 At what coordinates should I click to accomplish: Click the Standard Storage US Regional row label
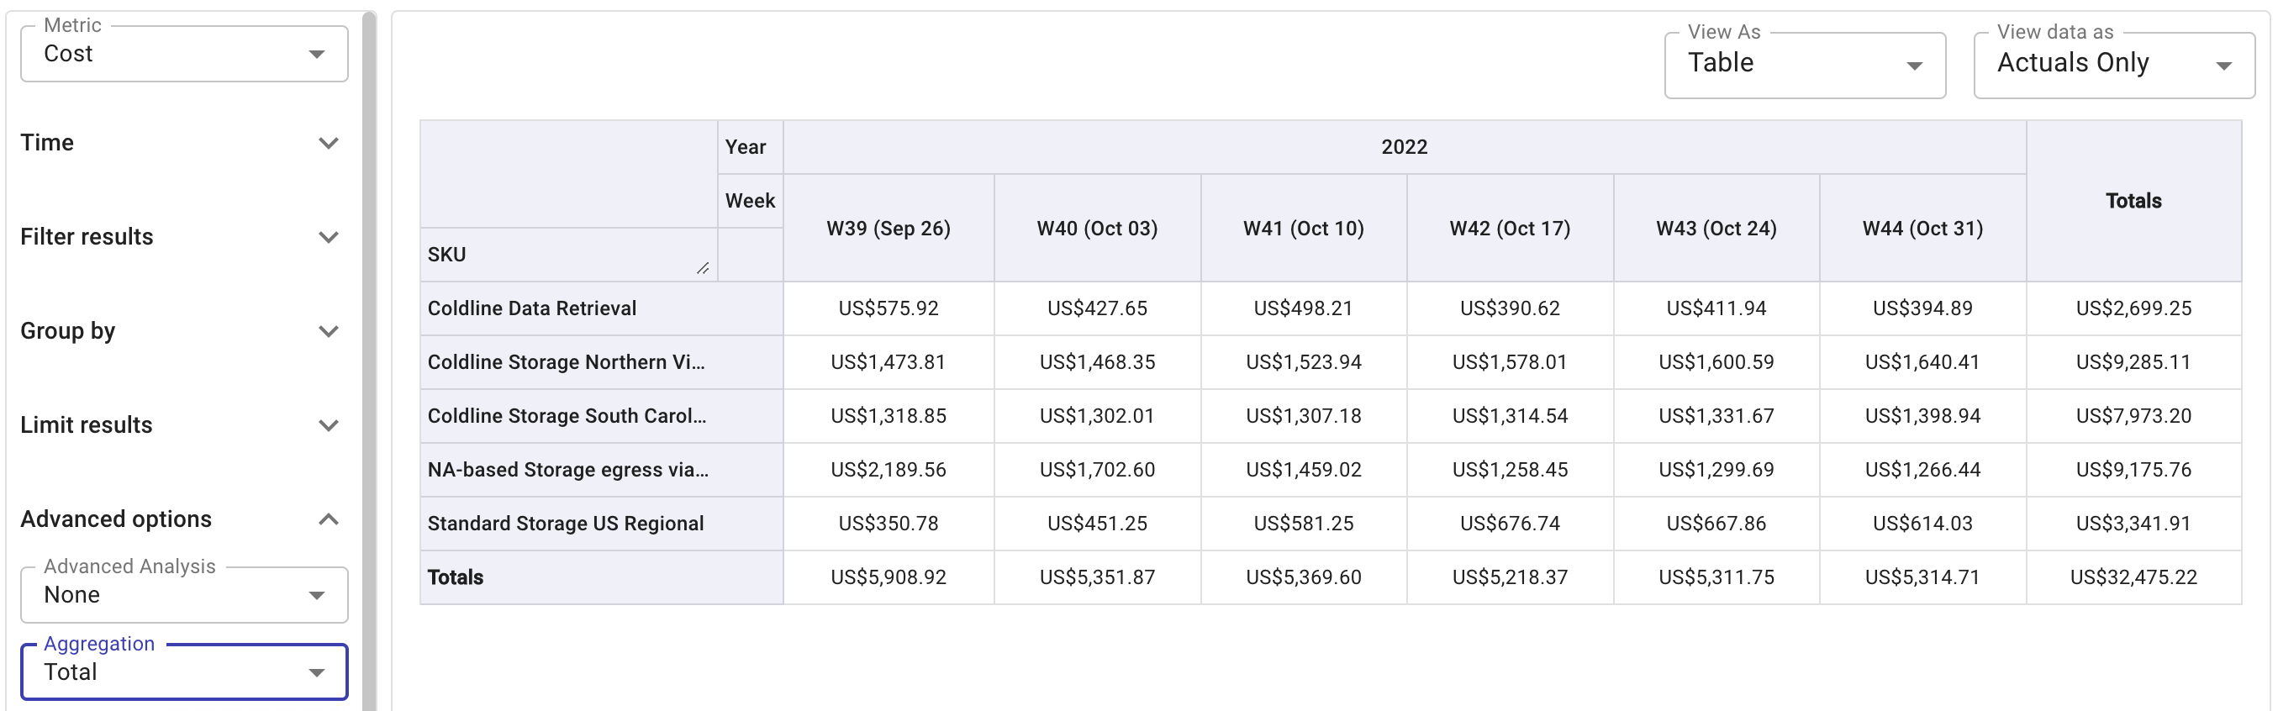[565, 523]
